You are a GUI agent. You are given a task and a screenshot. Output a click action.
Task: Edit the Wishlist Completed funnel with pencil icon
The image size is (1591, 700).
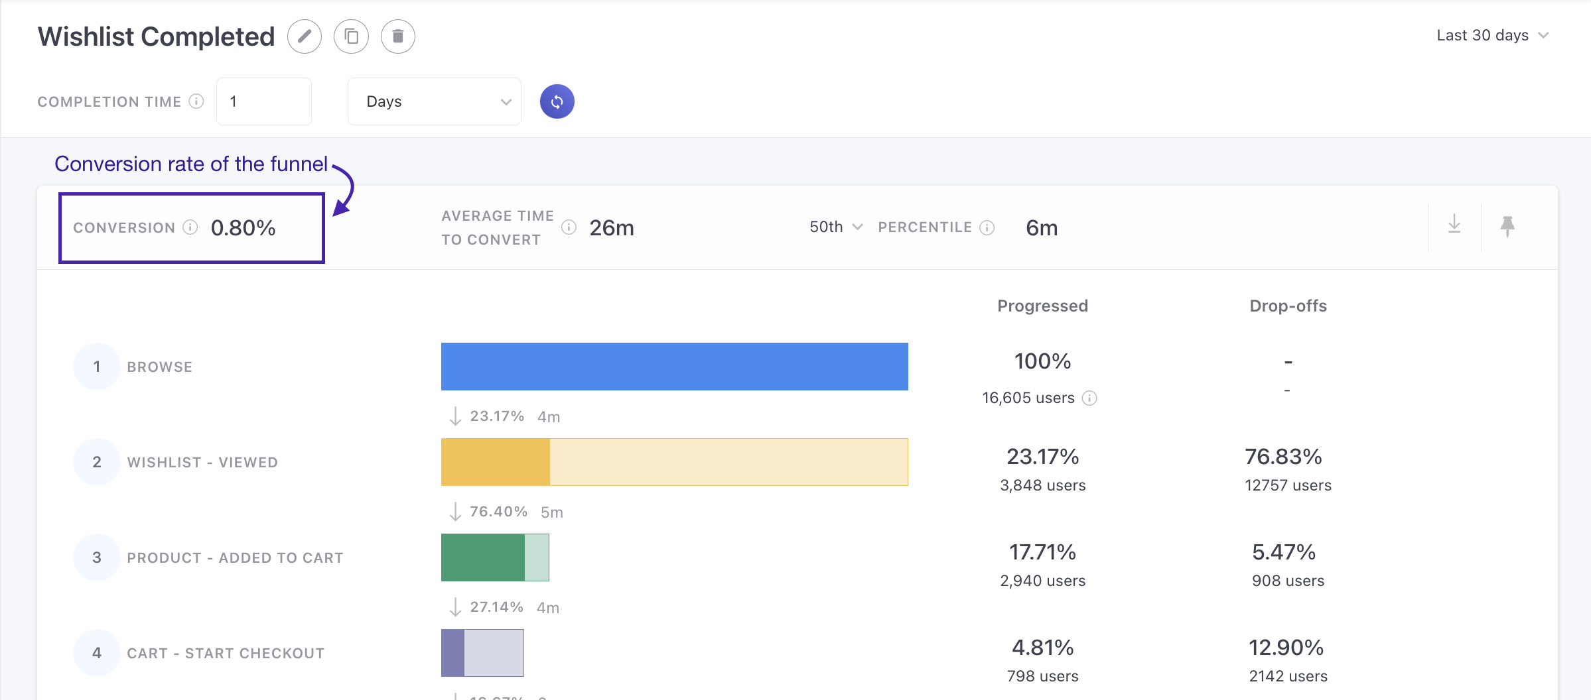coord(305,36)
